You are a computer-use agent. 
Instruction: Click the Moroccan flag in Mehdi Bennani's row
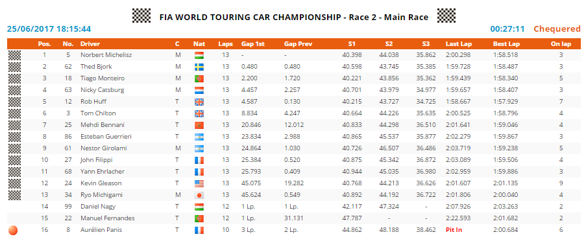pyautogui.click(x=199, y=125)
